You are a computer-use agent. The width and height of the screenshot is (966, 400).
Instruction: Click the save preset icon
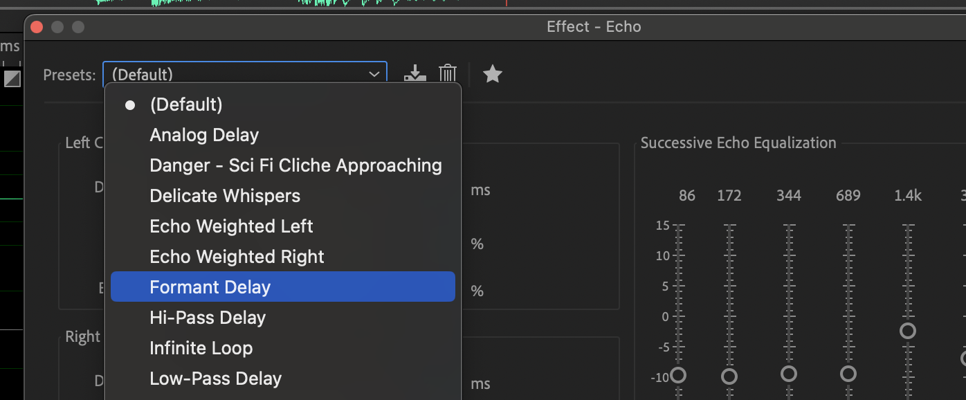tap(414, 73)
